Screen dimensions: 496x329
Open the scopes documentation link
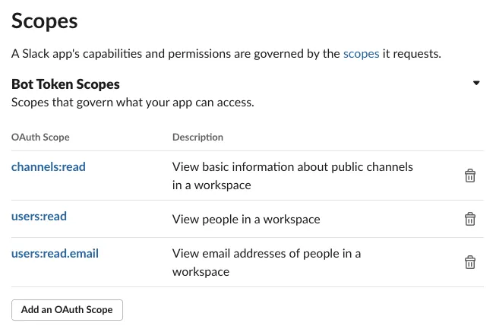[360, 54]
